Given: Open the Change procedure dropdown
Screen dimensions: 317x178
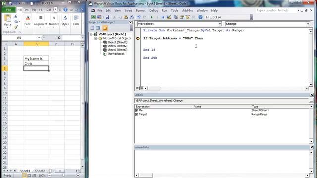Looking at the screenshot, I should [x=308, y=24].
